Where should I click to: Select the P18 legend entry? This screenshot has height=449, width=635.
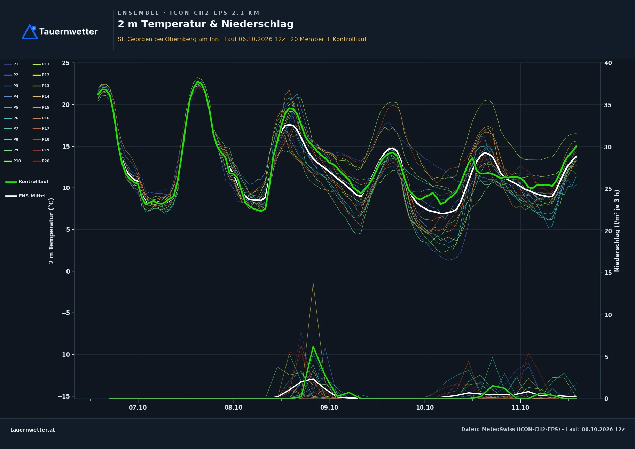click(x=41, y=139)
